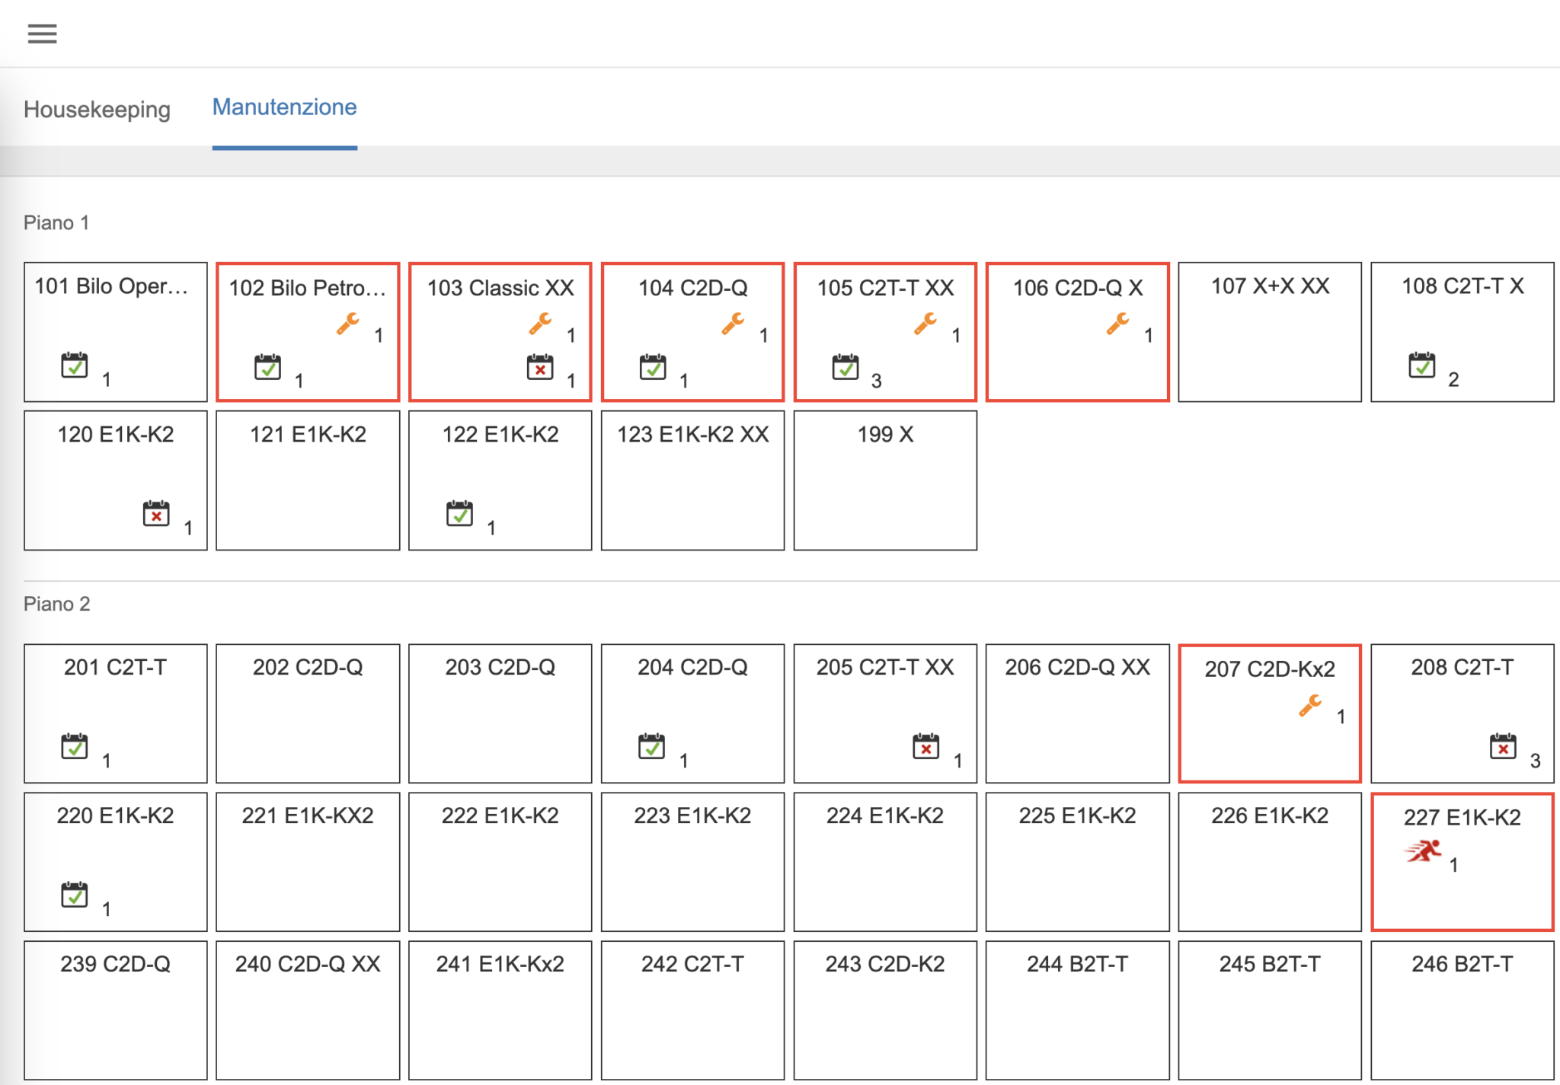
Task: Click the "227 E1K-K2" room title
Action: (x=1462, y=818)
